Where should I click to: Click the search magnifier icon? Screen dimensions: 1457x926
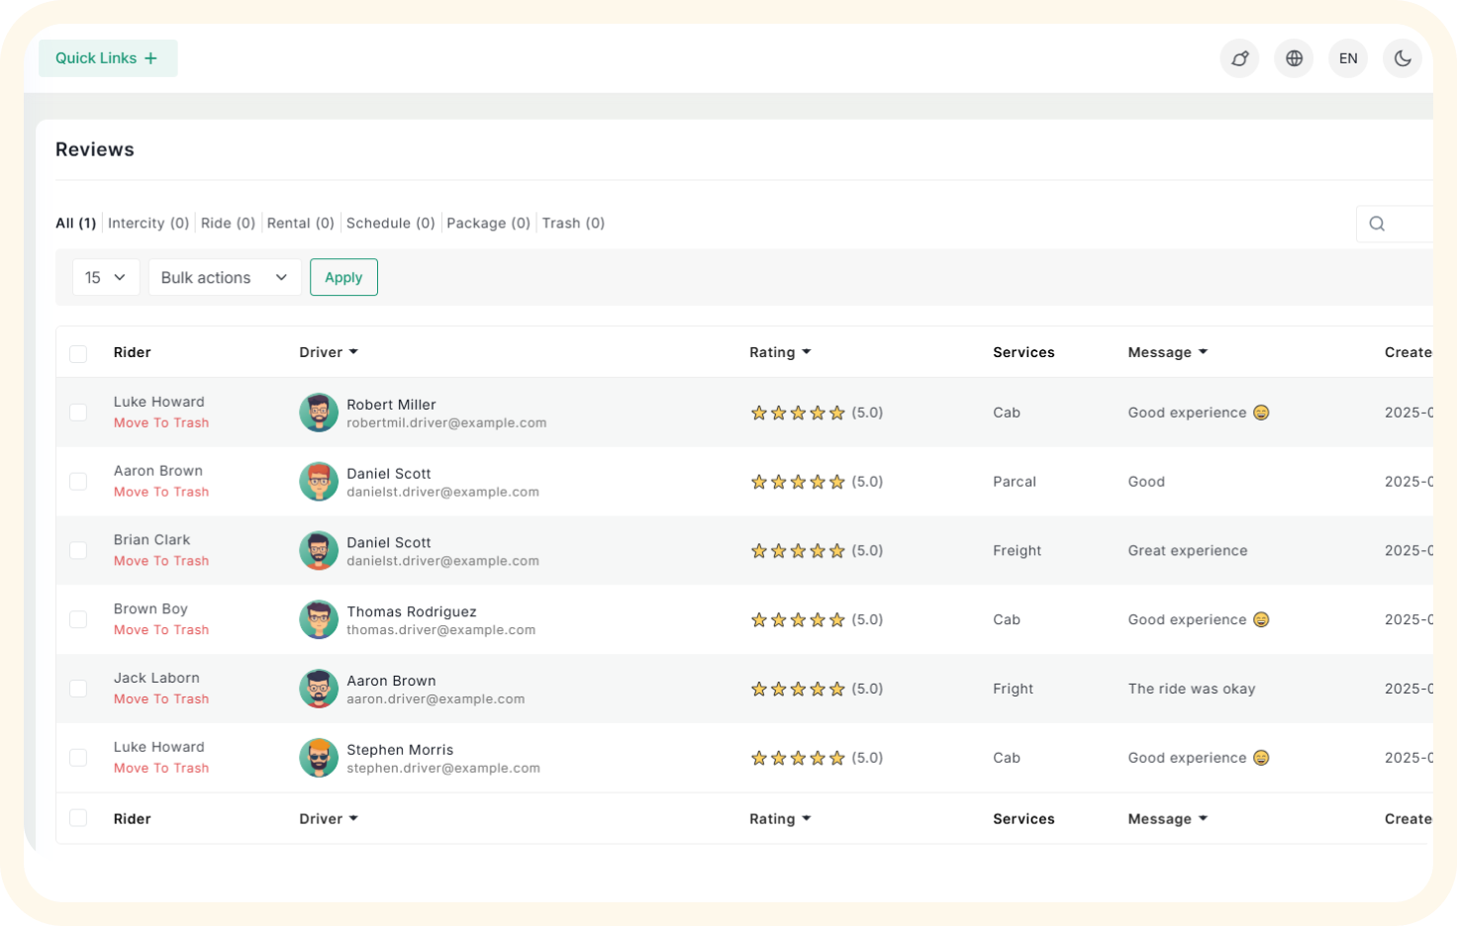pos(1377,224)
